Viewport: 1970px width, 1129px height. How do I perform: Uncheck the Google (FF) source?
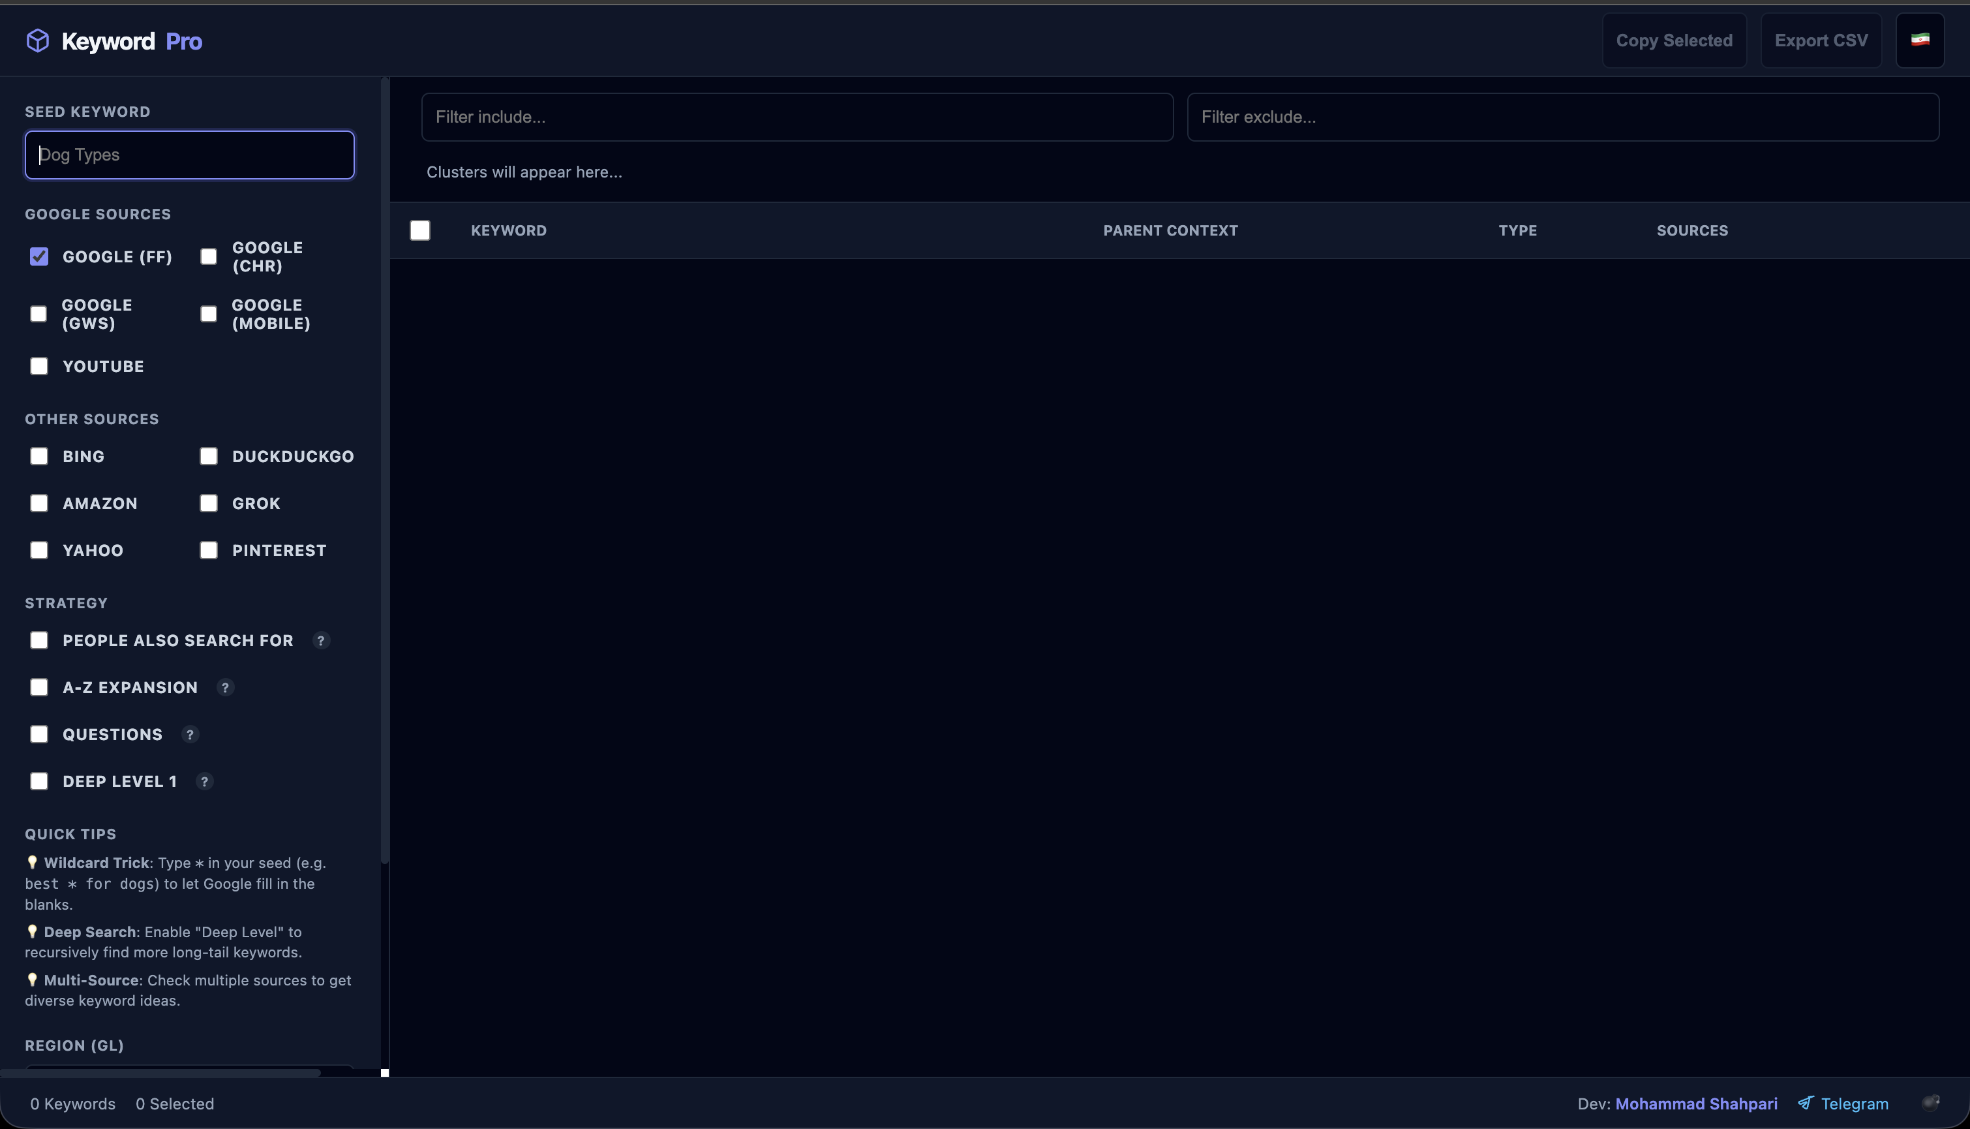(x=40, y=256)
